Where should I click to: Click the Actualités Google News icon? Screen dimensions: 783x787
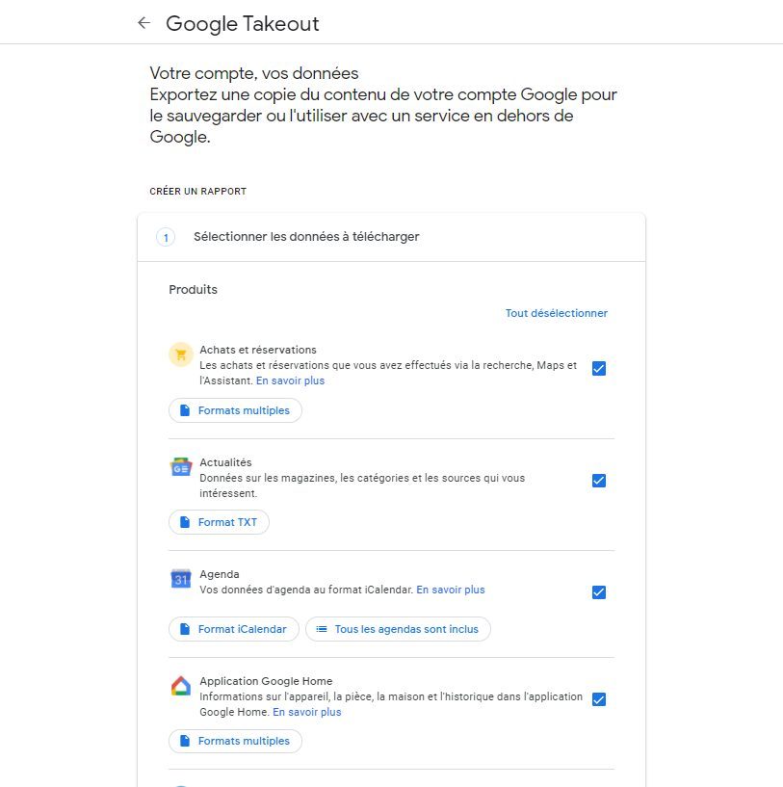180,467
